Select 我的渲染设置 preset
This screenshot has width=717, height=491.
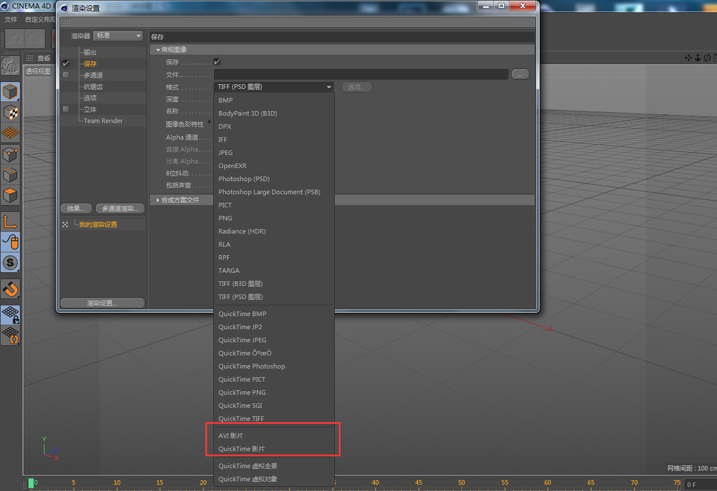98,224
